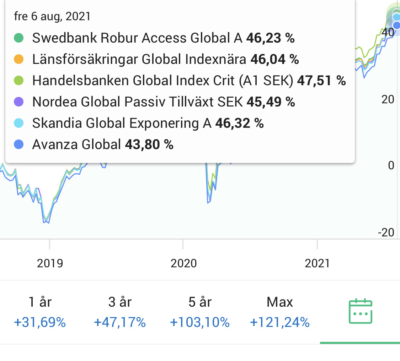The height and width of the screenshot is (361, 400).
Task: Choose the 5 år time range
Action: 200,312
